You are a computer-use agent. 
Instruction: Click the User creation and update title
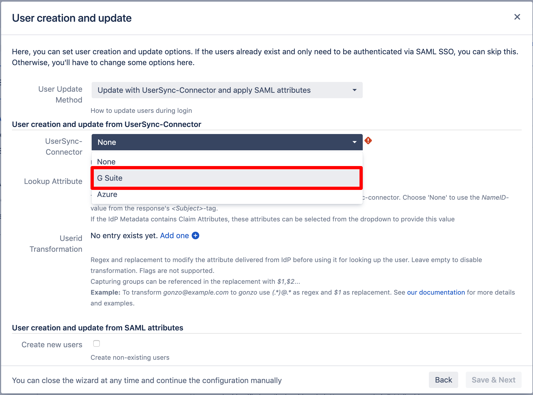click(72, 18)
